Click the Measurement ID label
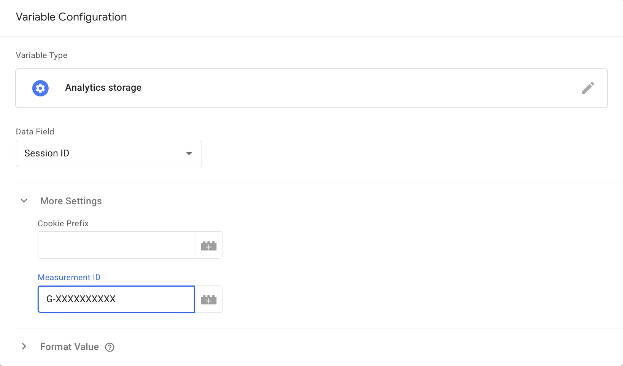The width and height of the screenshot is (623, 366). click(x=69, y=277)
